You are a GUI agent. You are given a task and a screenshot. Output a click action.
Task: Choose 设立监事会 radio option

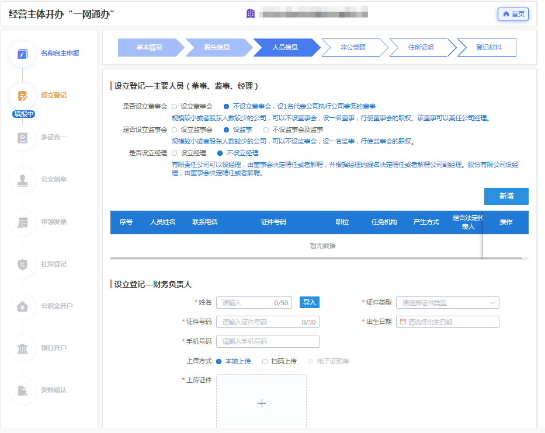(175, 130)
